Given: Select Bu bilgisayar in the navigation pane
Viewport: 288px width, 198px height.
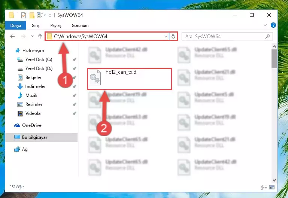Looking at the screenshot, I should coord(41,137).
